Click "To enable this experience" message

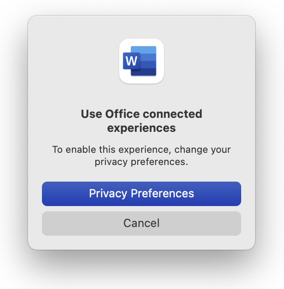pyautogui.click(x=142, y=150)
